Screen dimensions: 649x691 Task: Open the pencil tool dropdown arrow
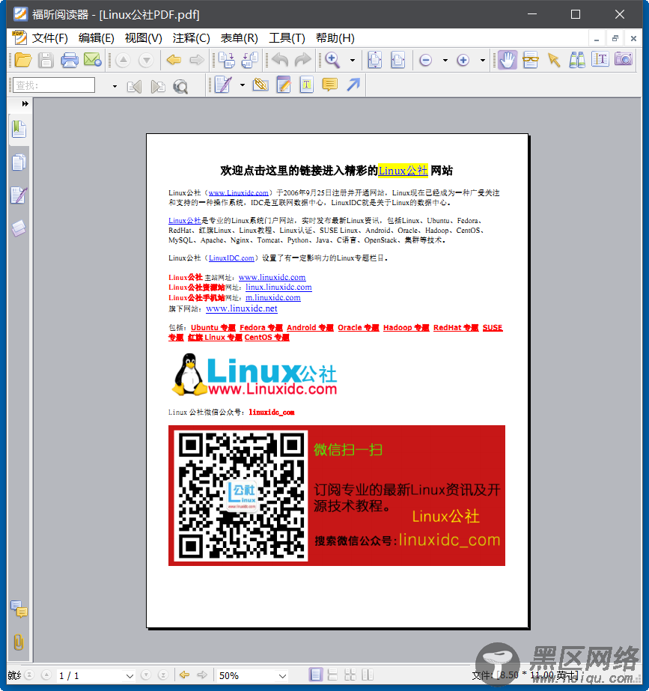point(243,85)
